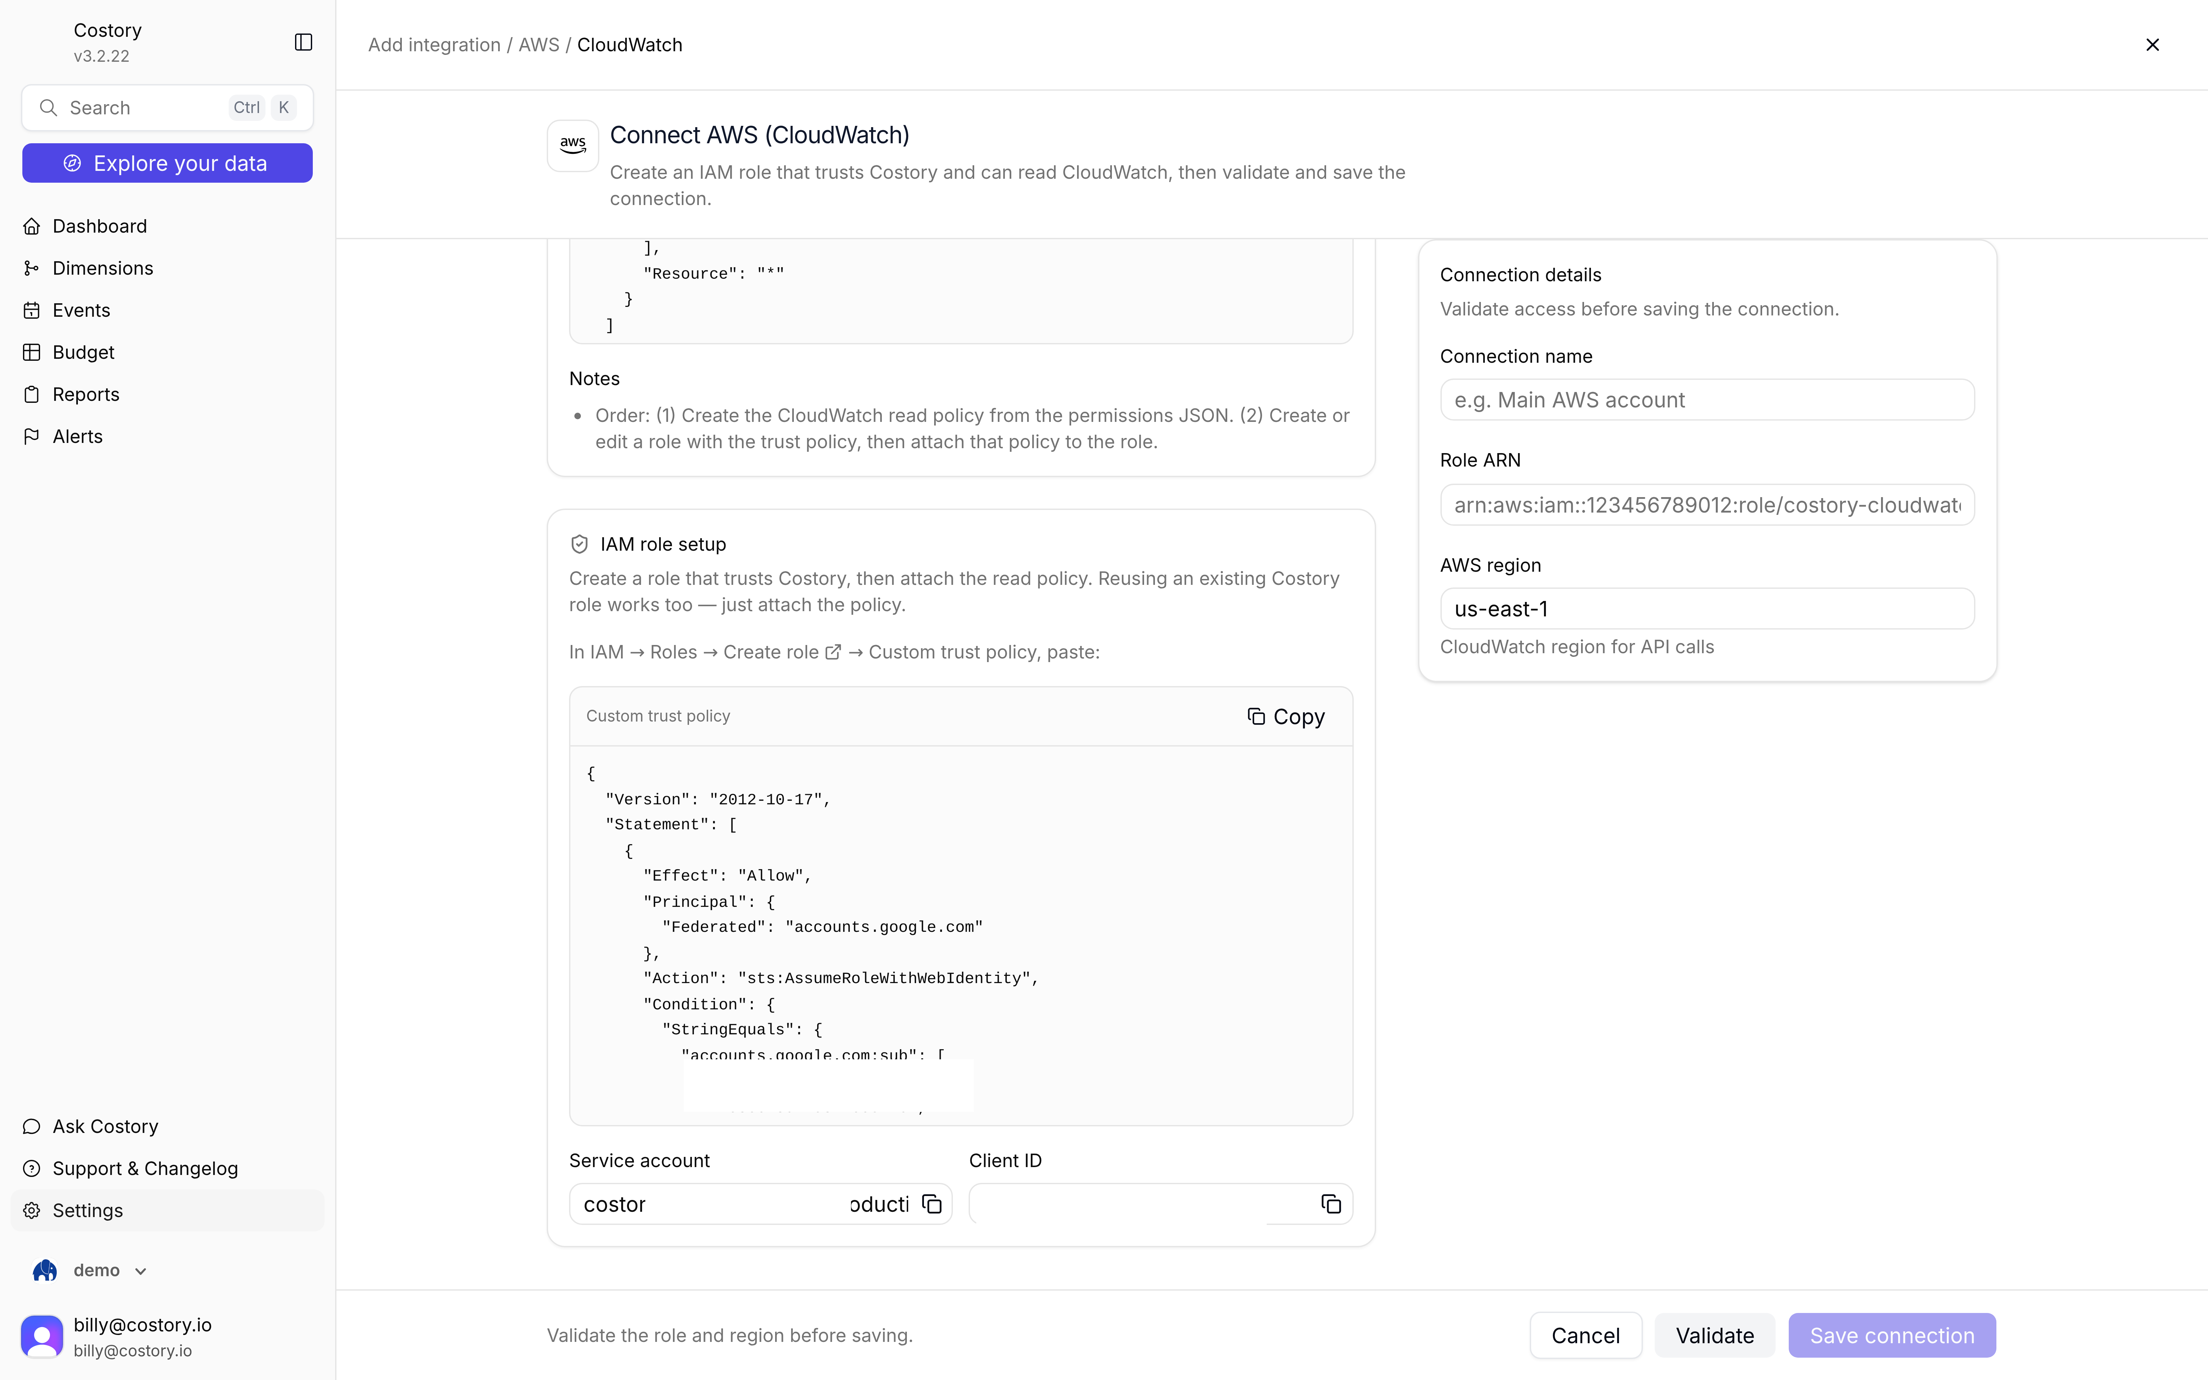Image resolution: width=2208 pixels, height=1380 pixels.
Task: Open the Dimensions page
Action: coord(168,268)
